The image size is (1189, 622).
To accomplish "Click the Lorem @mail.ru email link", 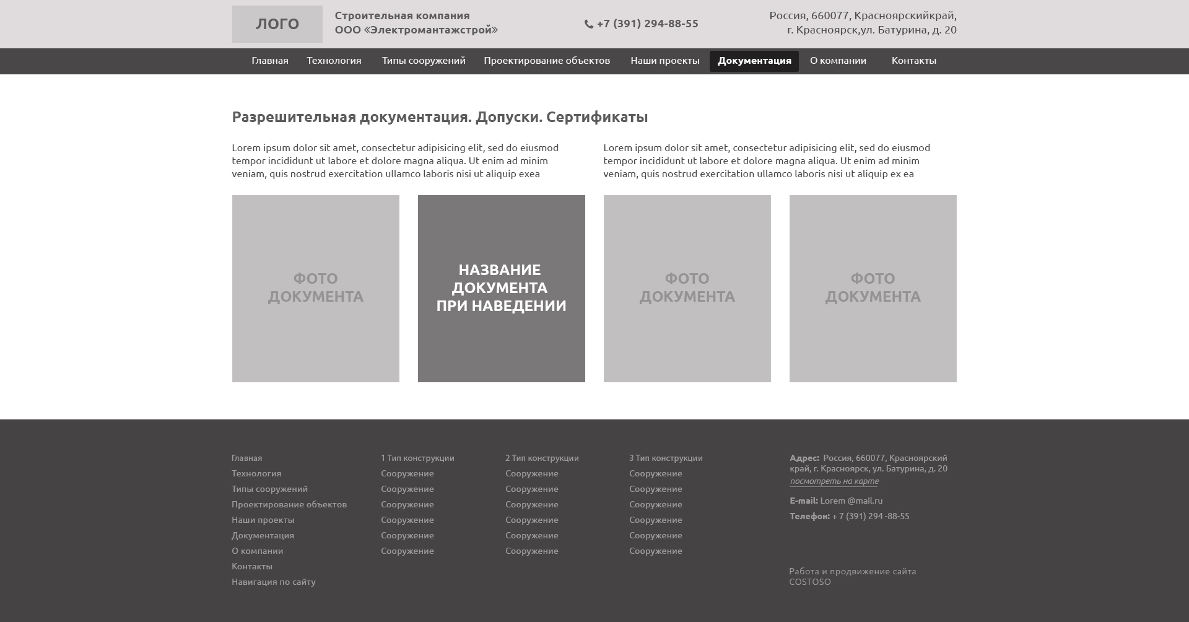I will click(851, 501).
